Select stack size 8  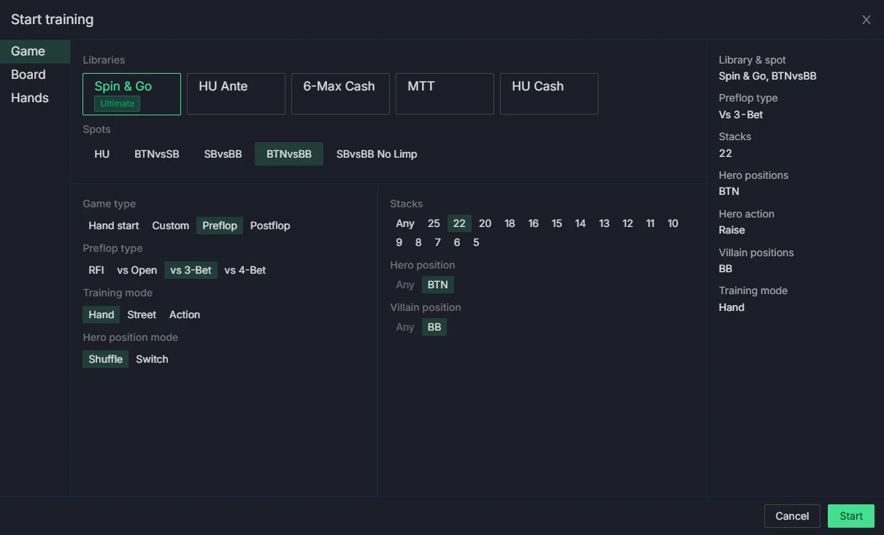point(418,242)
